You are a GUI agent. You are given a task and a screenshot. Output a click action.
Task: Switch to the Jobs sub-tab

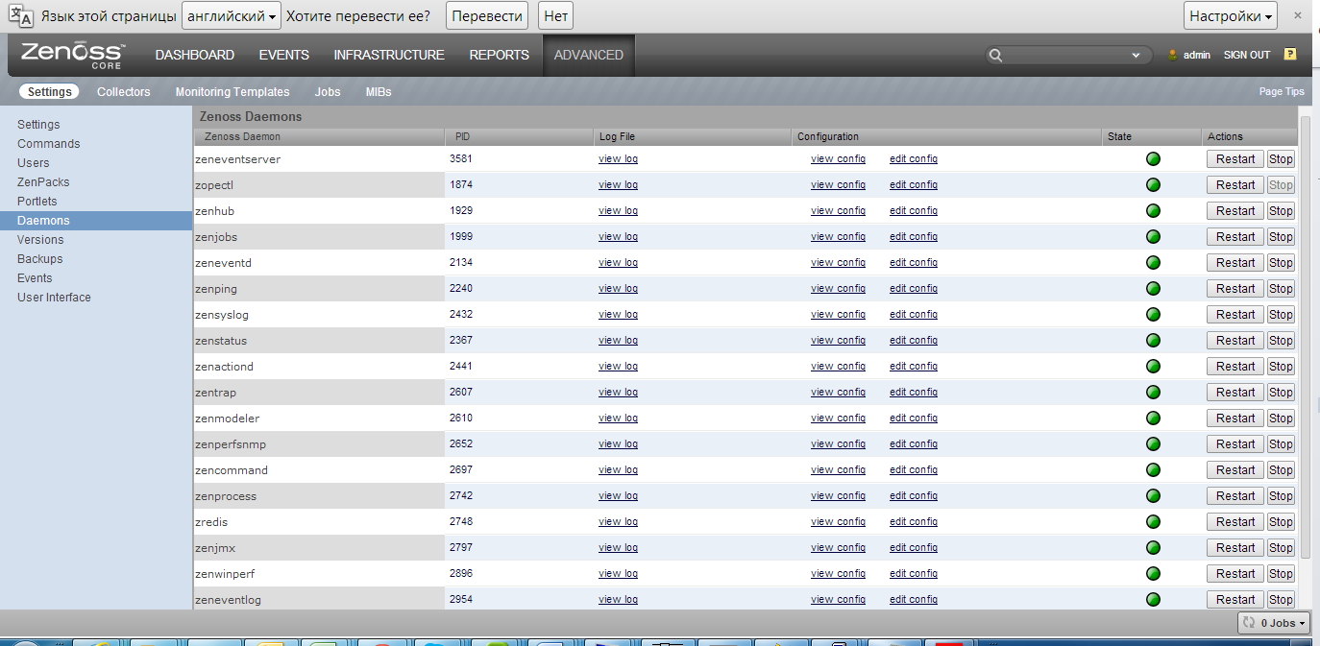[x=328, y=92]
